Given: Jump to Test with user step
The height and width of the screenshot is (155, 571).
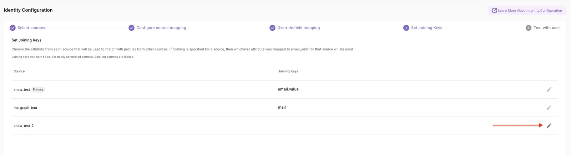Looking at the screenshot, I should (547, 28).
